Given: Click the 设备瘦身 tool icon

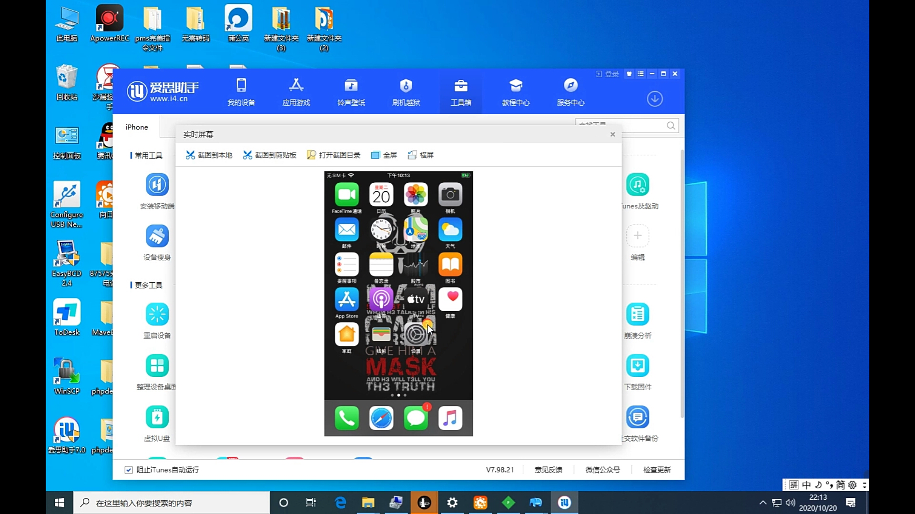Looking at the screenshot, I should [157, 236].
